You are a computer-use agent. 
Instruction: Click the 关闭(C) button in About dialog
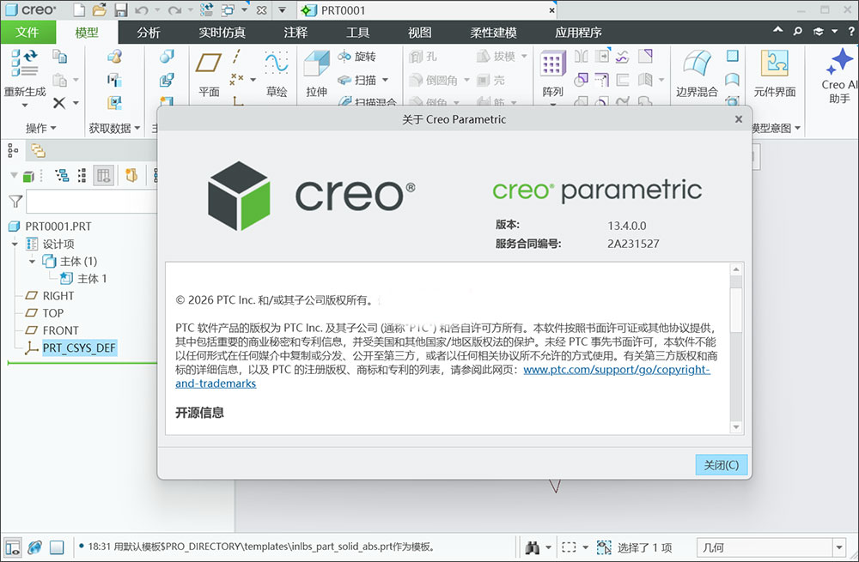pos(722,465)
